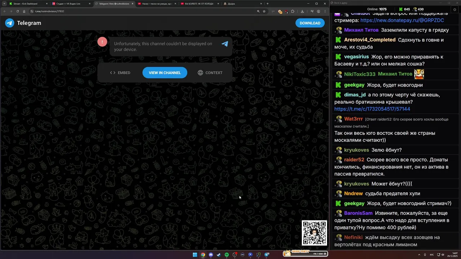461x259 pixels.
Task: Open Steam from the taskbar
Action: pos(219,255)
